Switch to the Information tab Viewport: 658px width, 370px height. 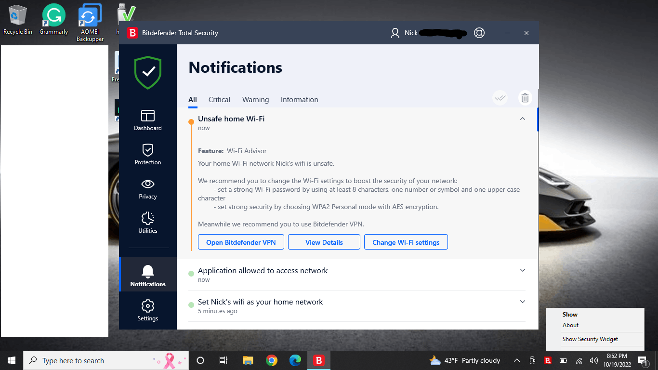point(300,100)
